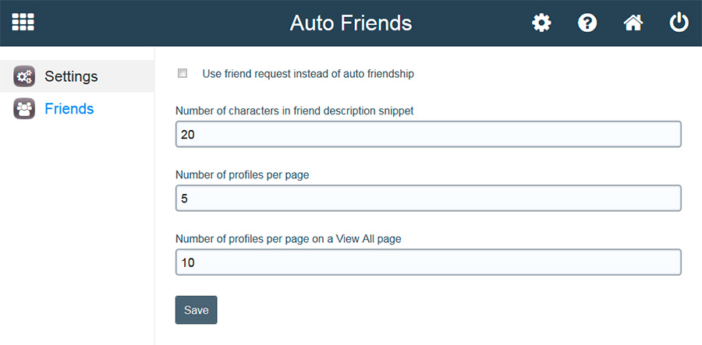The height and width of the screenshot is (345, 702).
Task: Focus the View All page profiles field
Action: point(428,262)
